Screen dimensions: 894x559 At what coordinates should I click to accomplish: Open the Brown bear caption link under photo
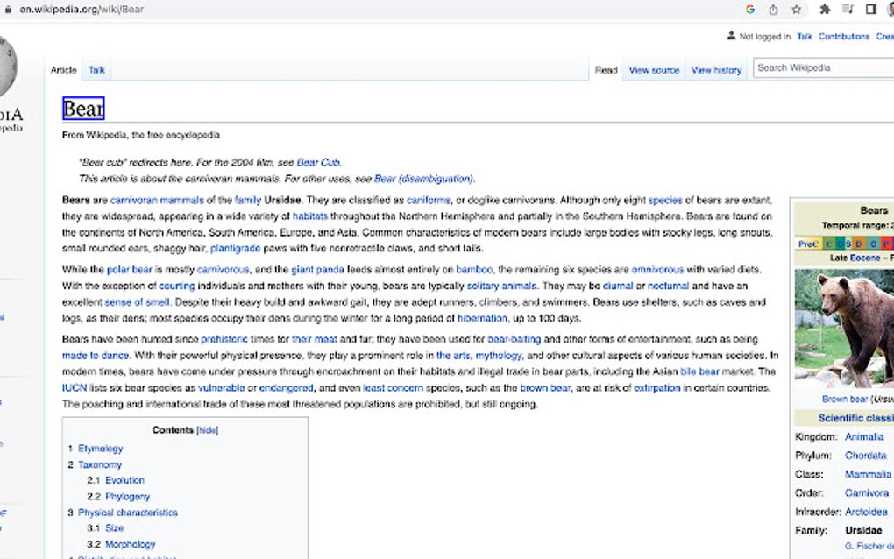click(845, 399)
